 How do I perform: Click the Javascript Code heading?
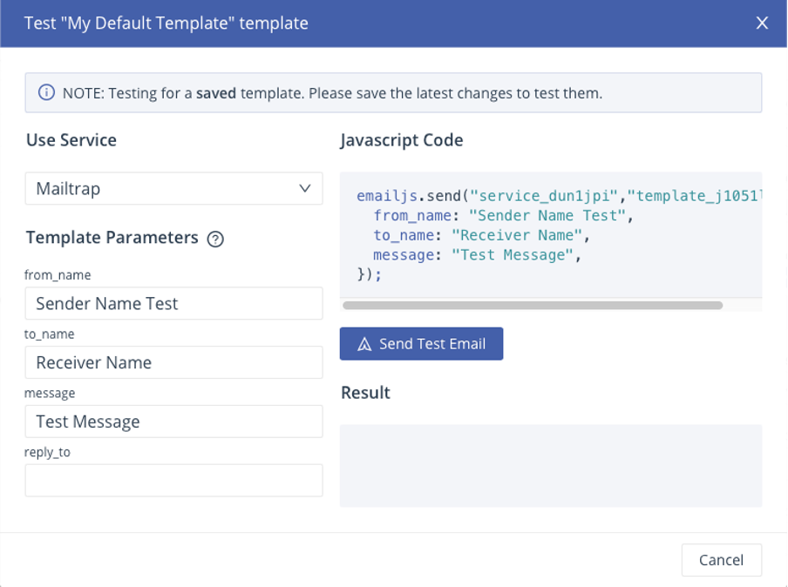click(402, 140)
